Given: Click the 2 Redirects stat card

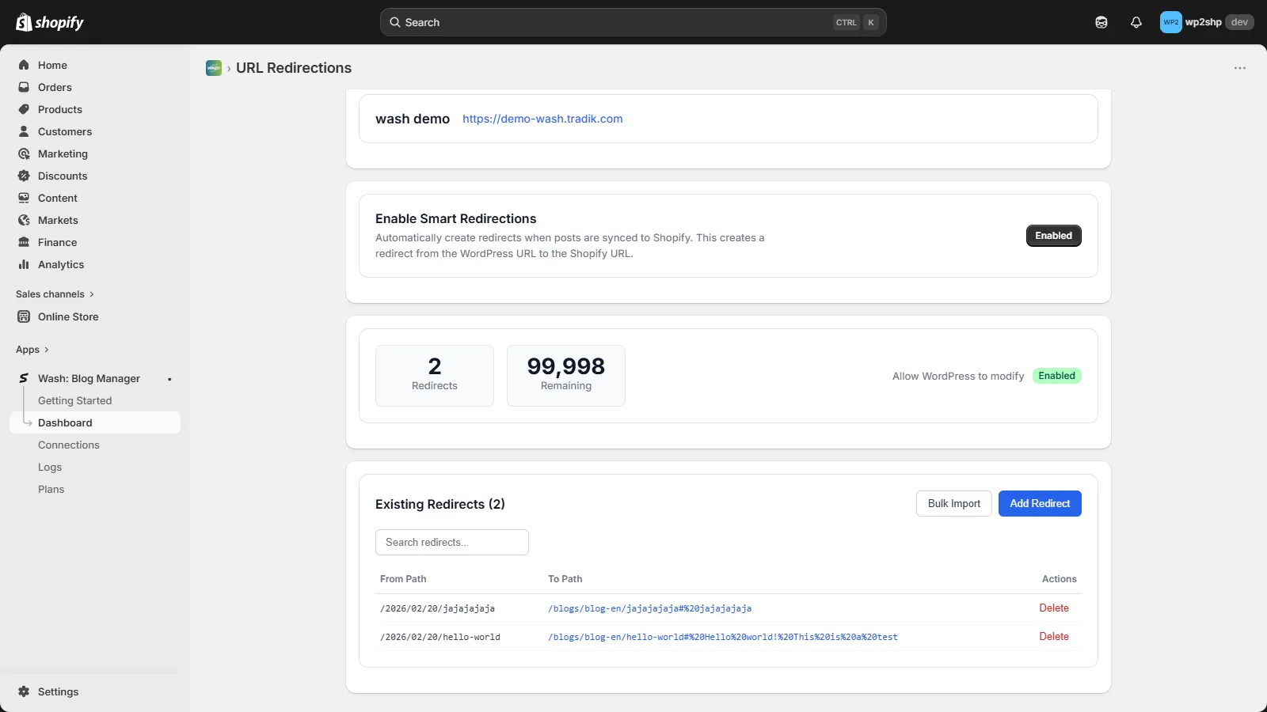Looking at the screenshot, I should tap(435, 376).
